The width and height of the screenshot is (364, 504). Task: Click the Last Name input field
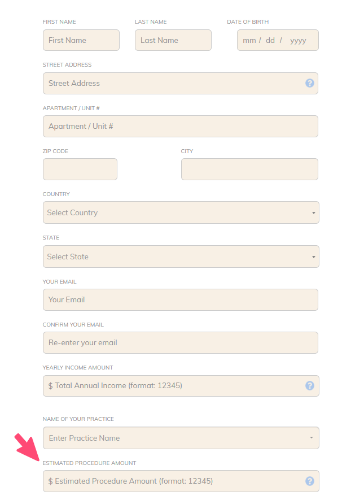click(173, 40)
